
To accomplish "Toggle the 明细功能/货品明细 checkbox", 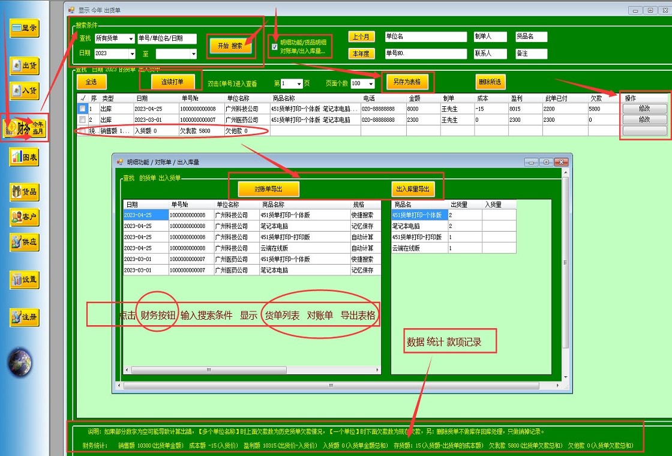I will [275, 47].
